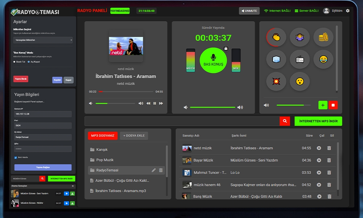Mute the music player volume icon

point(91,103)
